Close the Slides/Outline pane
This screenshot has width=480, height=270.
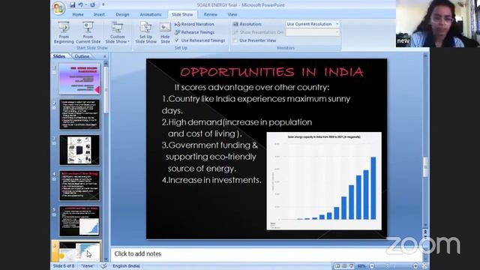[x=105, y=56]
